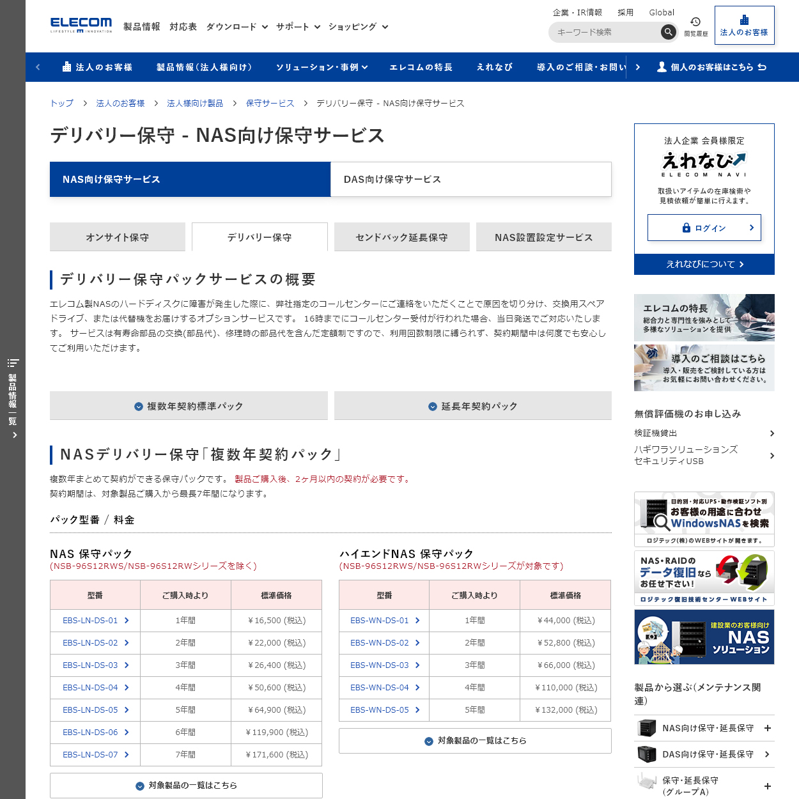Open 製品情報 top menu item
The height and width of the screenshot is (799, 799).
pos(142,27)
